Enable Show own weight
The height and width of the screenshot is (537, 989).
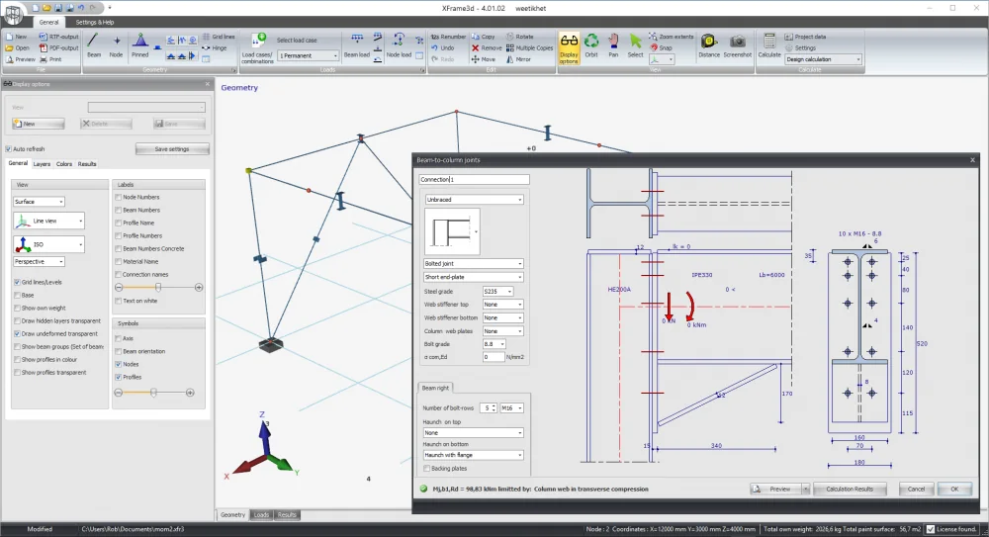point(17,308)
